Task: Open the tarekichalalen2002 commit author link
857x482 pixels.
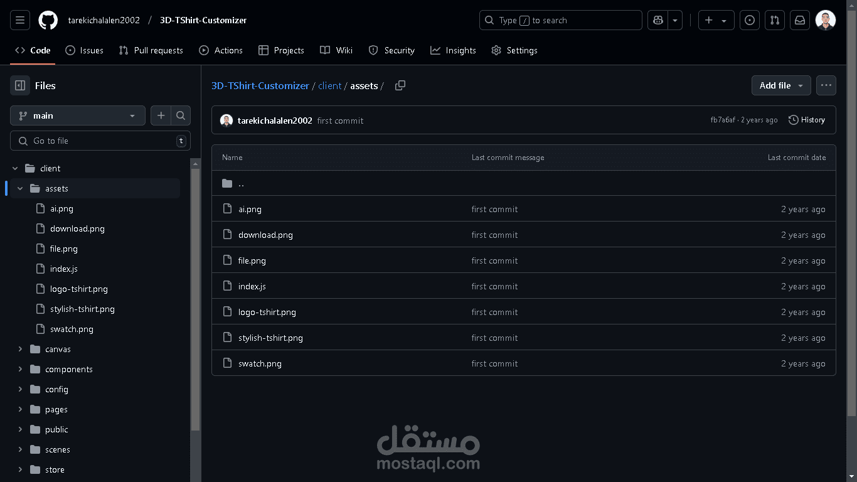Action: pyautogui.click(x=275, y=120)
